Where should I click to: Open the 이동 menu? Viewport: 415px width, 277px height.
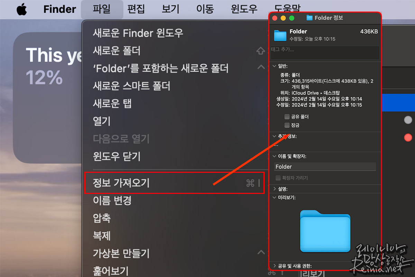(205, 9)
